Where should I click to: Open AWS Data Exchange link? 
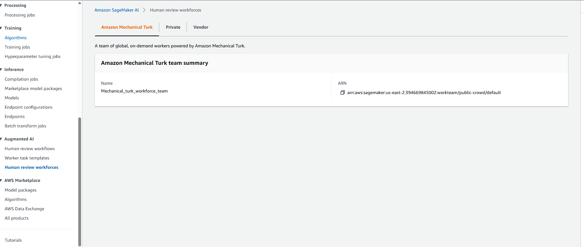coord(24,209)
